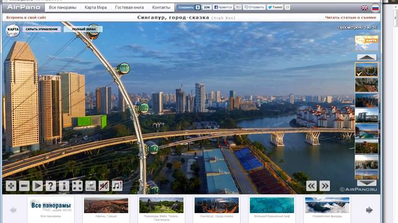The image size is (398, 223).
Task: Open the Контакты tab
Action: 161,7
